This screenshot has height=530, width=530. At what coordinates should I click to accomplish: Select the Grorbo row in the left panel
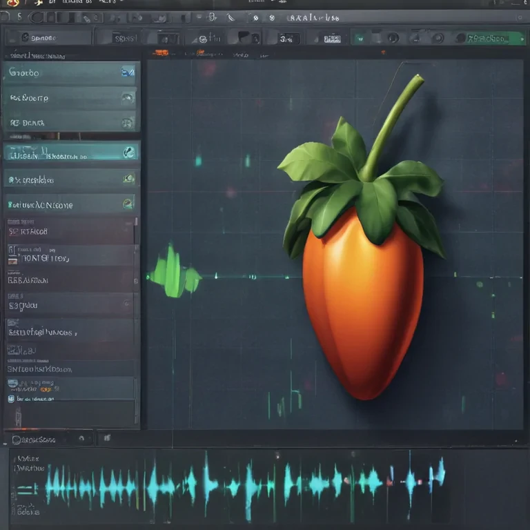point(71,72)
